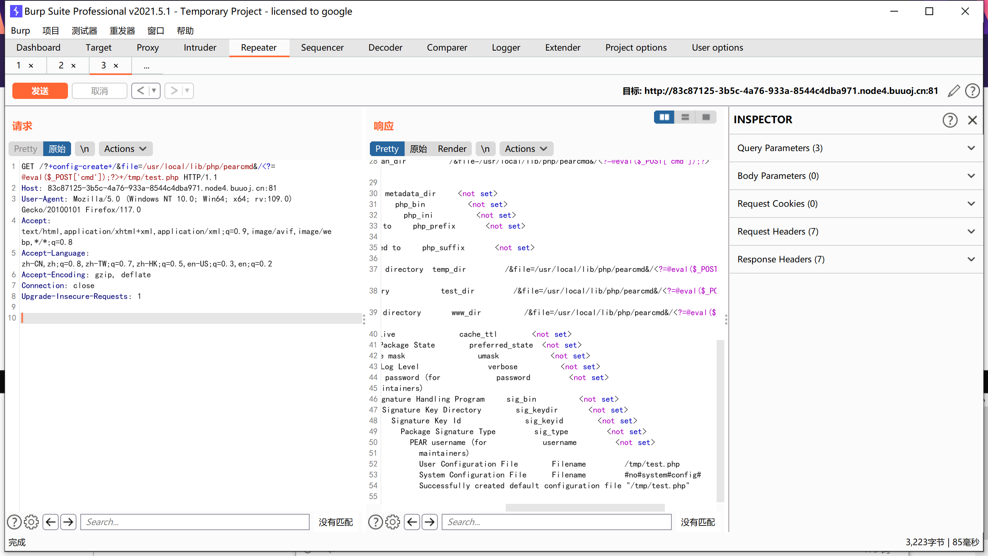This screenshot has height=556, width=988.
Task: Click the history forward arrow button
Action: tap(174, 91)
